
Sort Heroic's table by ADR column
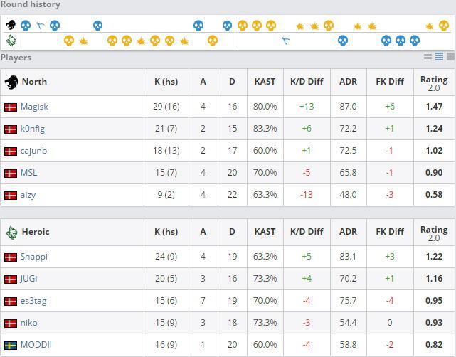[x=348, y=232]
